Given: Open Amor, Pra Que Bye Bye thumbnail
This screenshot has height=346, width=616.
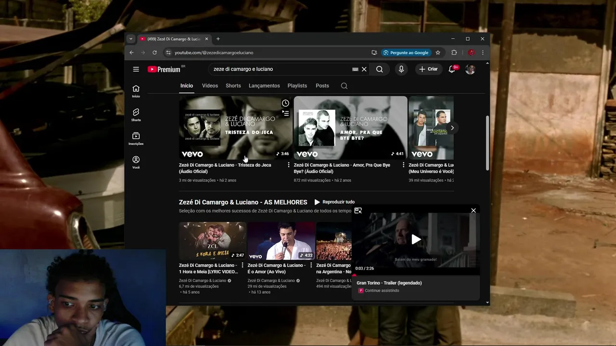Looking at the screenshot, I should pyautogui.click(x=350, y=128).
